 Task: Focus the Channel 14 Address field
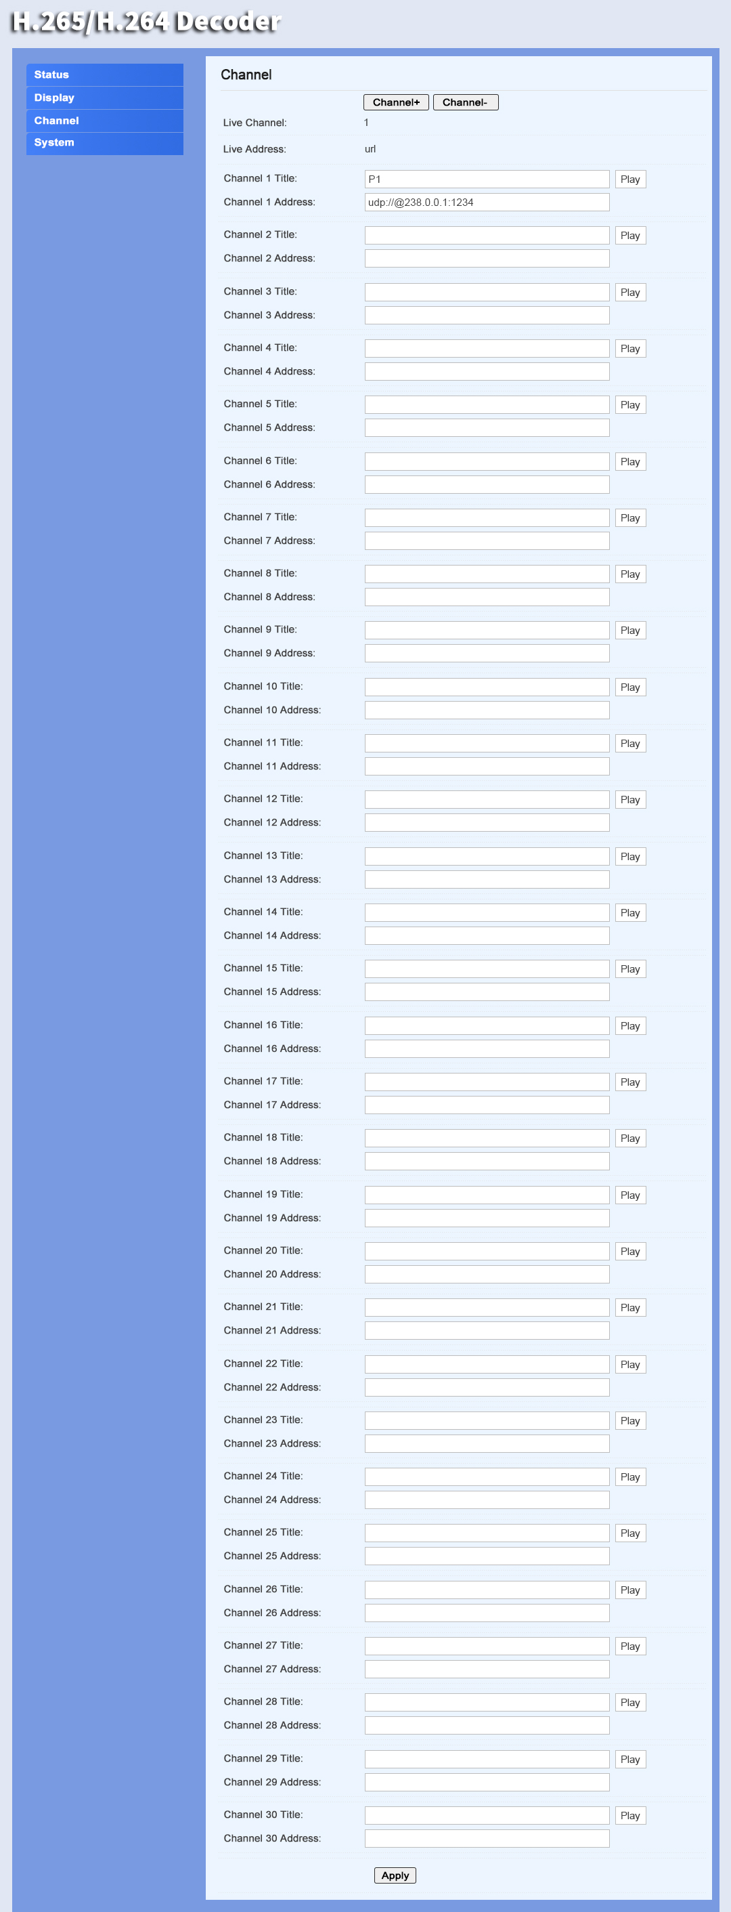pos(487,936)
